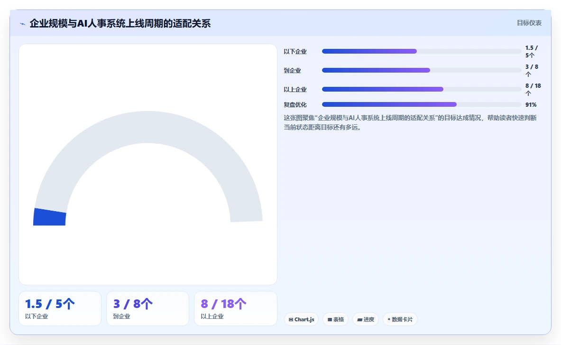
Task: Click the 复盘优化 progress bar
Action: click(x=422, y=104)
